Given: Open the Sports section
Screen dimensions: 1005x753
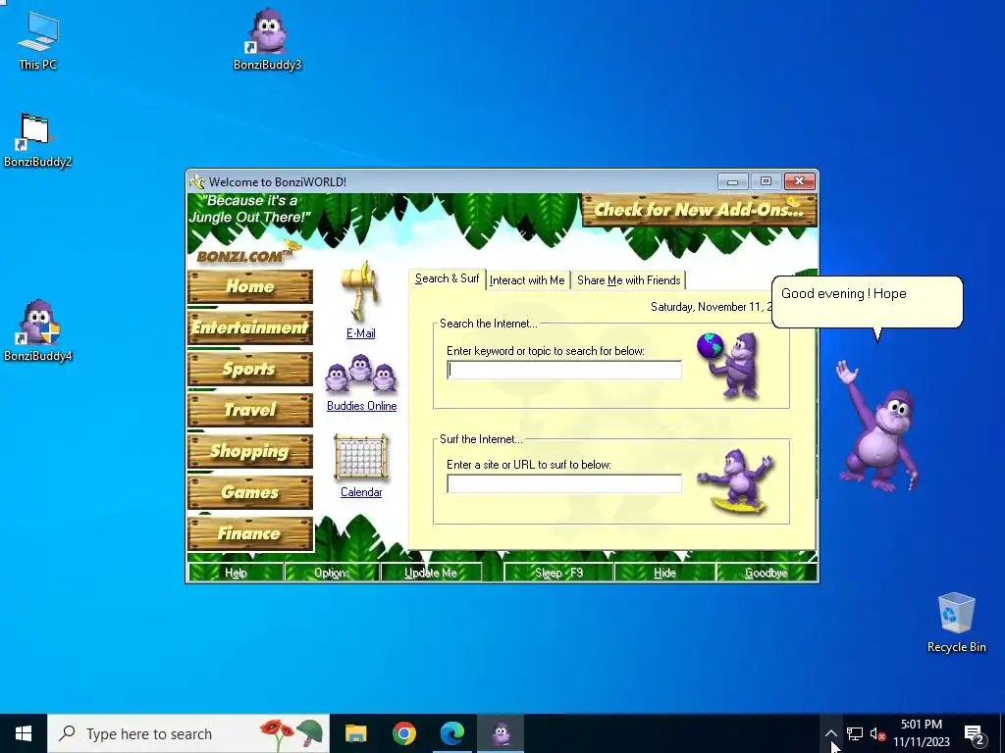Looking at the screenshot, I should [250, 369].
